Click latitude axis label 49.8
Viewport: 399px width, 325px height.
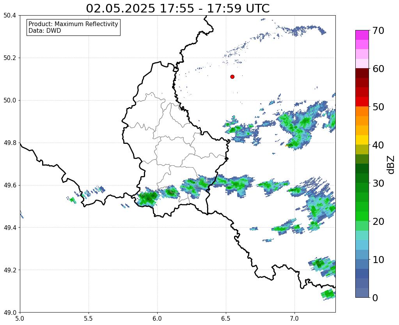click(10, 143)
